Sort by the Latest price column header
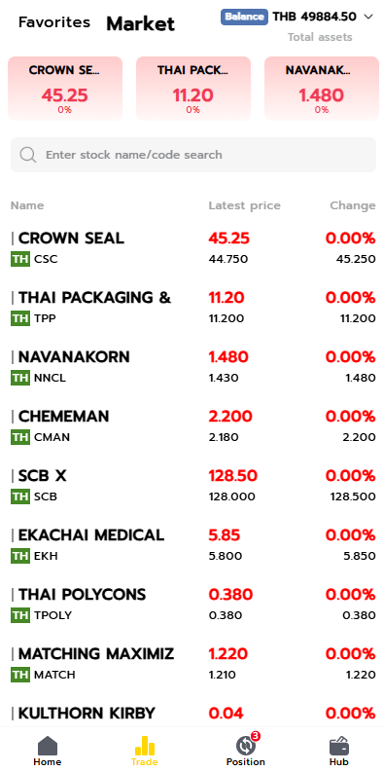Image resolution: width=383 pixels, height=772 pixels. pyautogui.click(x=244, y=205)
